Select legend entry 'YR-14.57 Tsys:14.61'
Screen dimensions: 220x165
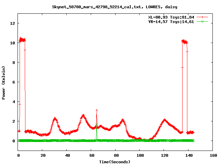(171, 22)
